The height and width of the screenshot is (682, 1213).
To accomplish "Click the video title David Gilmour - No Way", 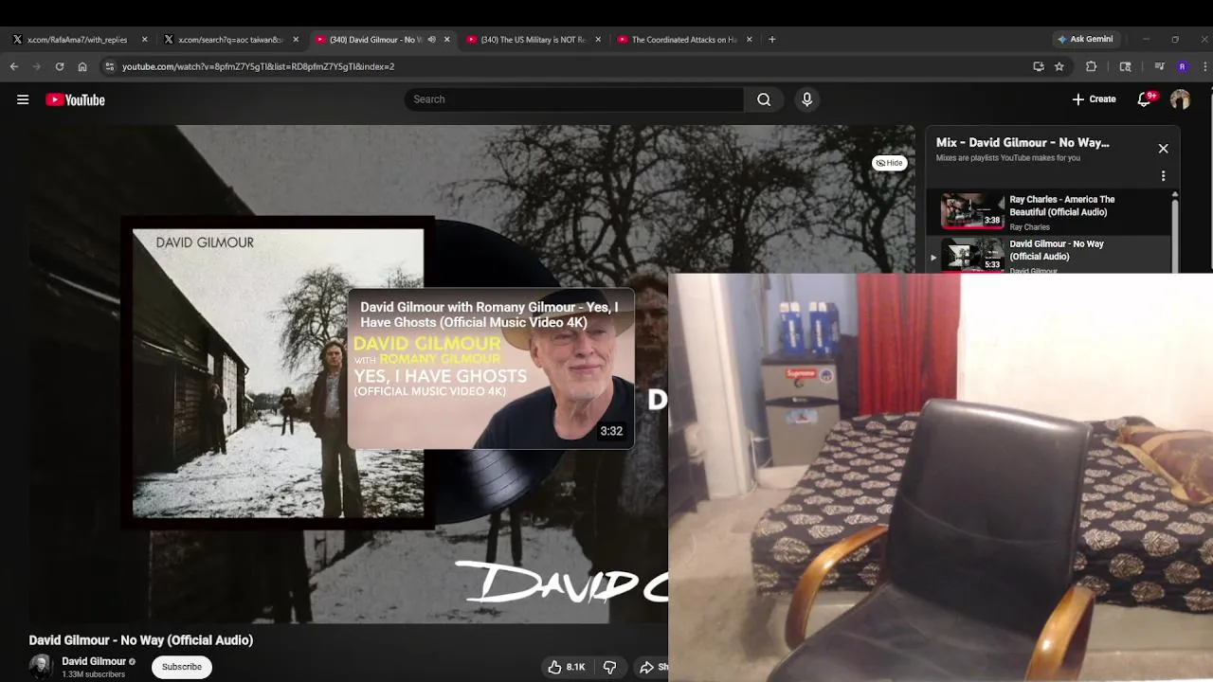I will click(141, 640).
